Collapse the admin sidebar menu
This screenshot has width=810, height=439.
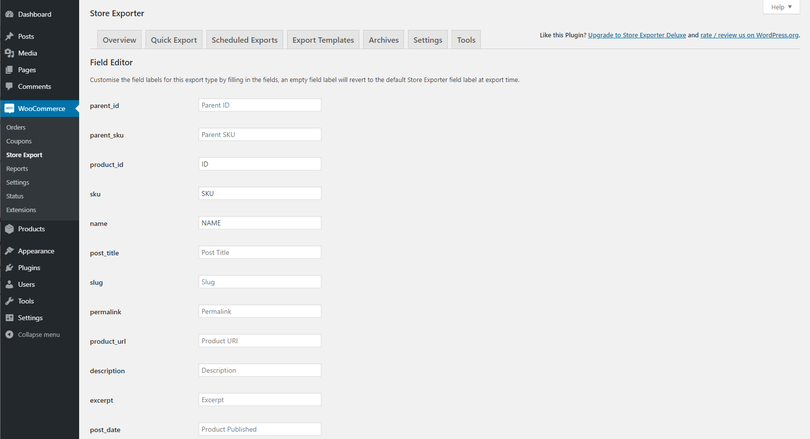pyautogui.click(x=32, y=334)
